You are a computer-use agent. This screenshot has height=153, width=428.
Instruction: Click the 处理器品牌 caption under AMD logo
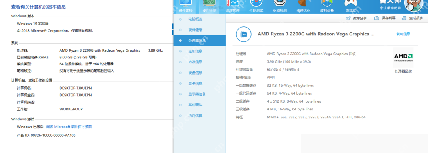tap(403, 71)
